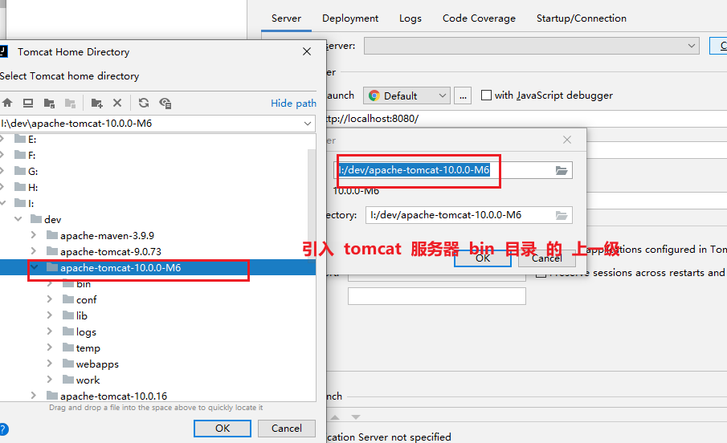Image resolution: width=727 pixels, height=443 pixels.
Task: Switch to the Deployment tab
Action: [x=350, y=18]
